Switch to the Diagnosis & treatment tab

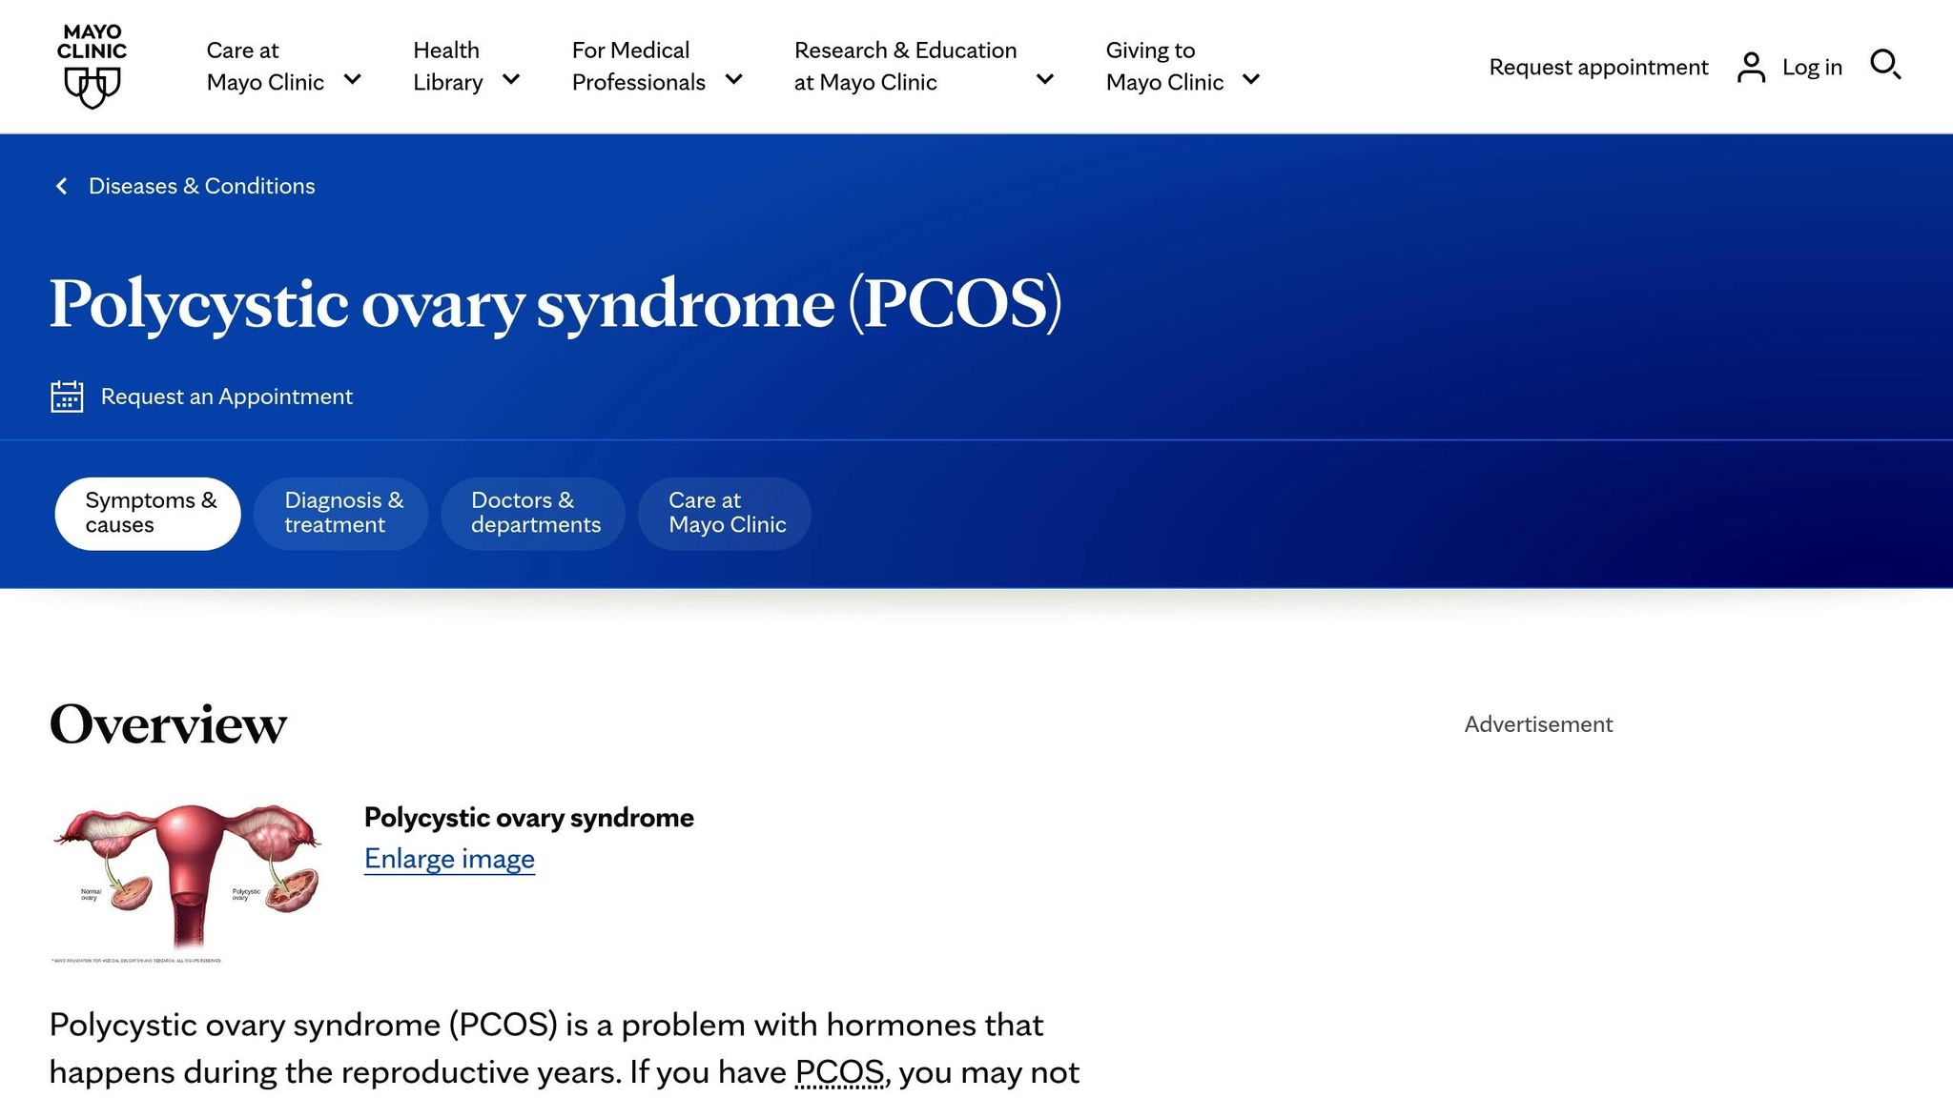341,512
